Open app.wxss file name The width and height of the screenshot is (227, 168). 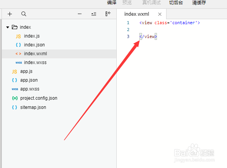point(30,89)
